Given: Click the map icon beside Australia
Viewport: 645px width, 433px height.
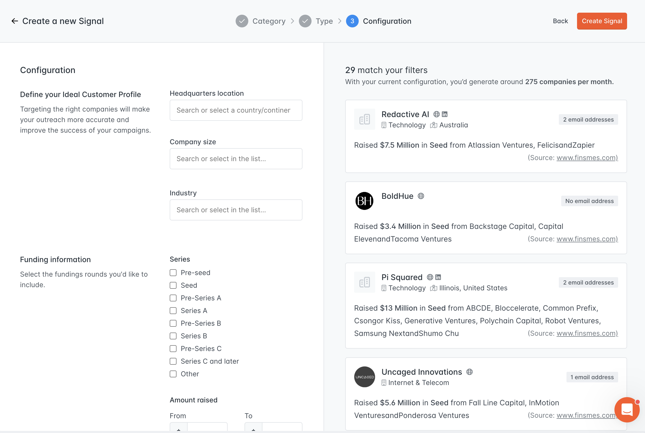Looking at the screenshot, I should (433, 125).
